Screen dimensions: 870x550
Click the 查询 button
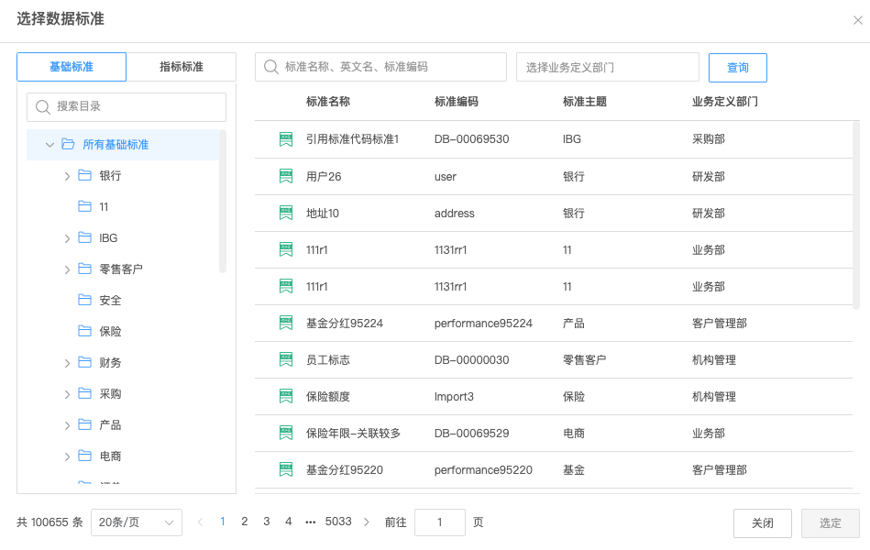tap(738, 68)
